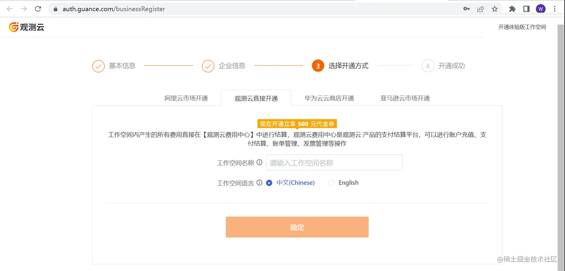The image size is (565, 271).
Task: Click the 企业信息 step label
Action: tap(232, 66)
